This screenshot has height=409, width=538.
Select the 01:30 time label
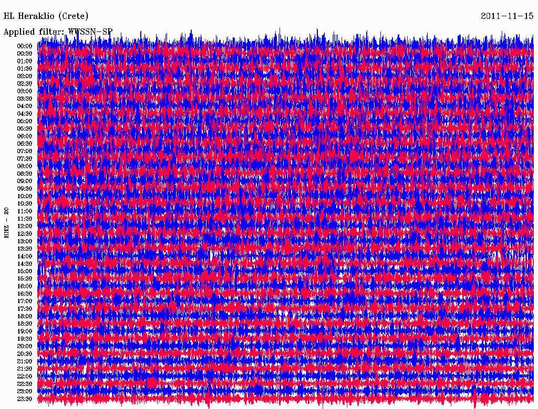pos(25,69)
